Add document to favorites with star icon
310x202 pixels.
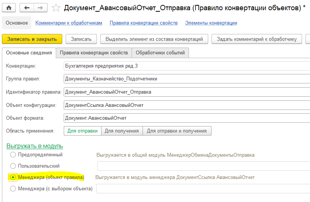pos(56,8)
